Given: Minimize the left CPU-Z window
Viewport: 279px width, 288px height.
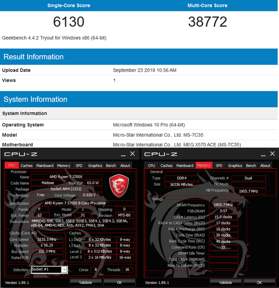Looking at the screenshot, I should [124, 155].
